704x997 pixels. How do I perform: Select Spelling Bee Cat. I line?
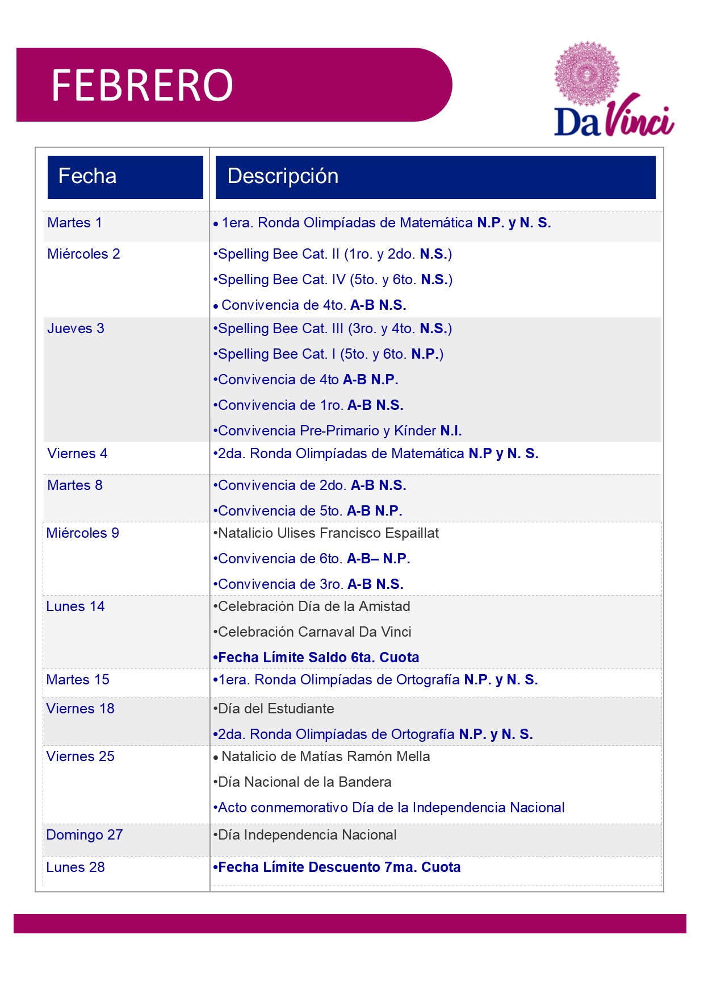(328, 354)
